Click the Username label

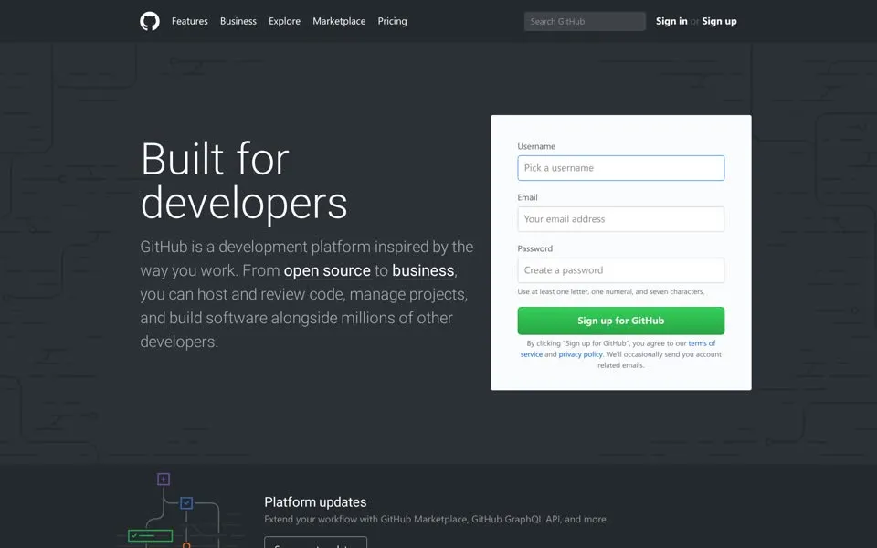(536, 146)
